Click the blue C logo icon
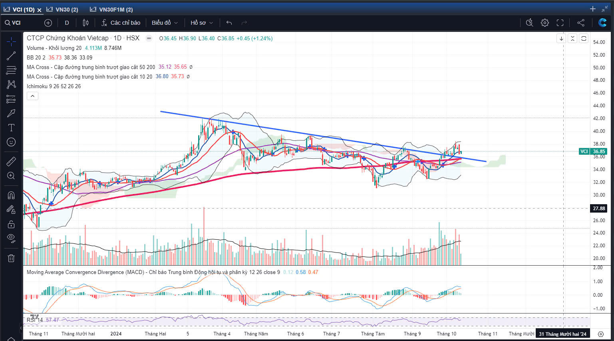This screenshot has height=341, width=614. [602, 23]
